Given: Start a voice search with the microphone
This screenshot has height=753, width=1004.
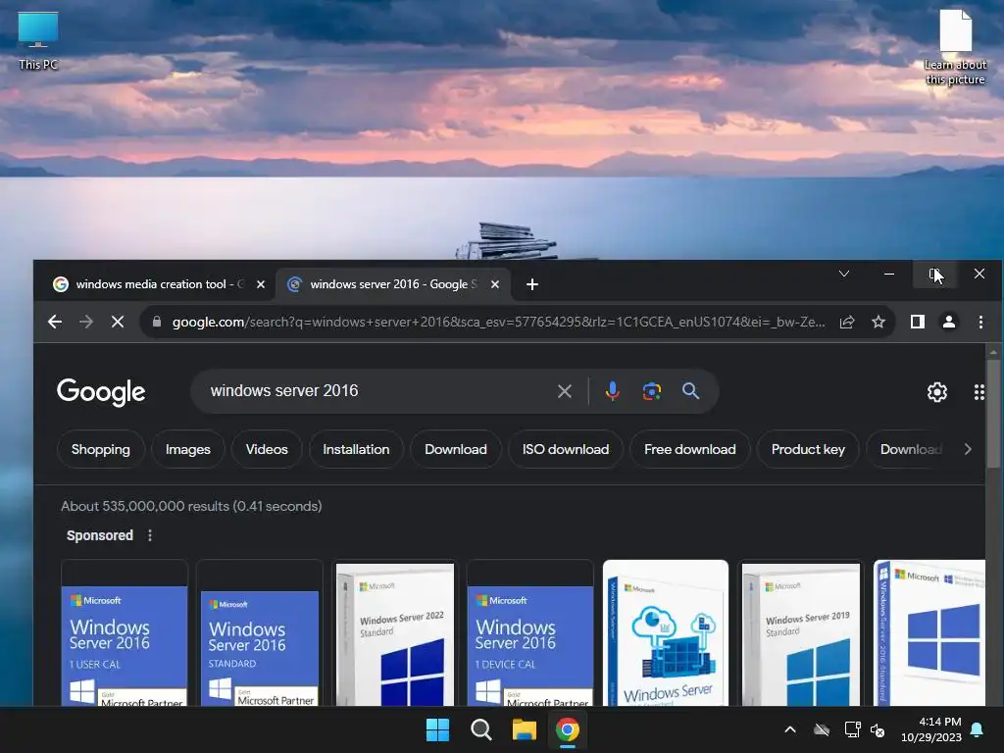Looking at the screenshot, I should pos(612,390).
